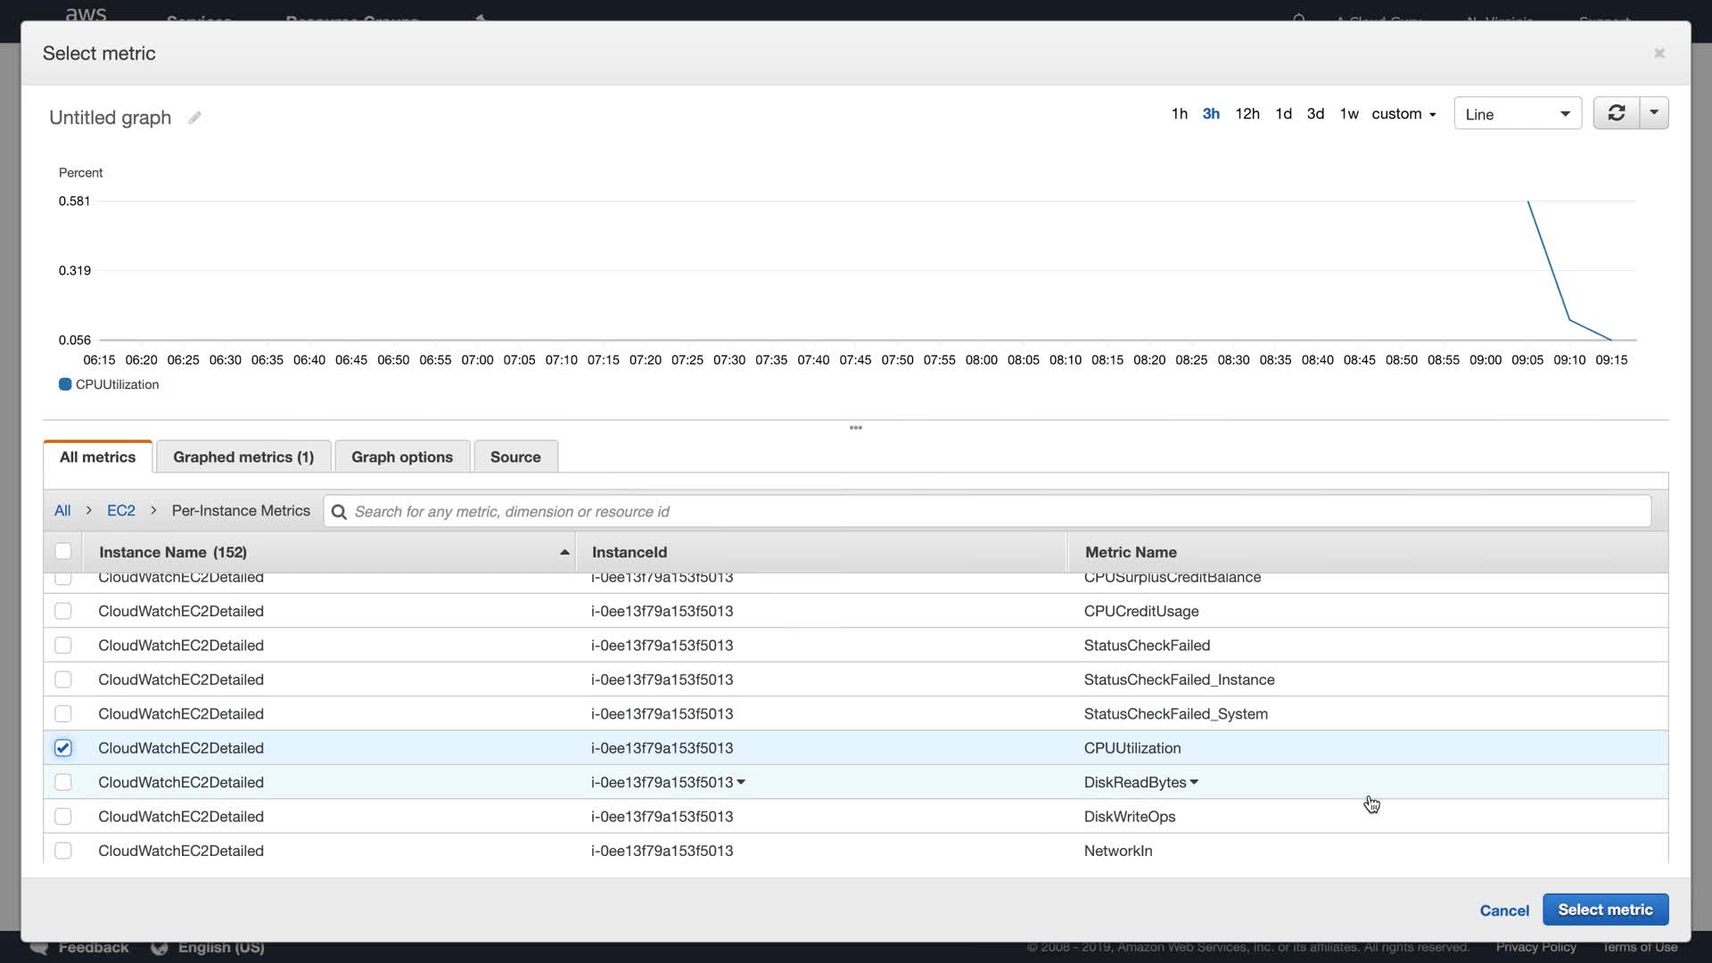Open the InstanceId dropdown in DiskReadBytes row
Viewport: 1712px width, 963px height.
point(741,782)
